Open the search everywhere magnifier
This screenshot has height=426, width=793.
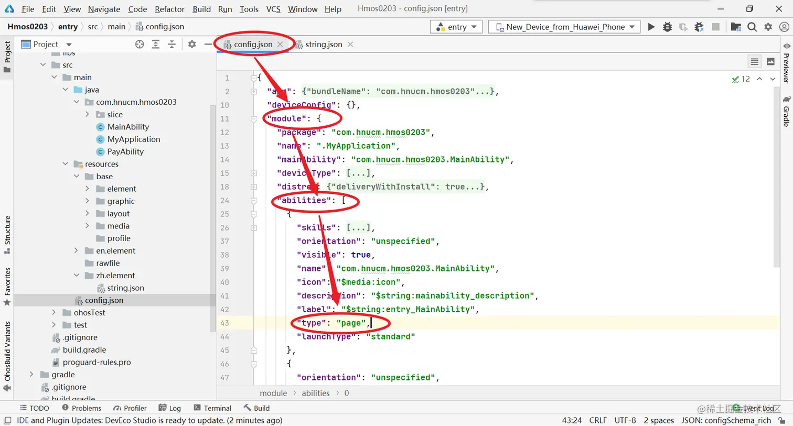752,27
